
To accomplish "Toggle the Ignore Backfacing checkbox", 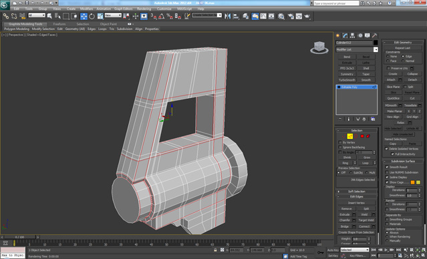I will [x=340, y=147].
